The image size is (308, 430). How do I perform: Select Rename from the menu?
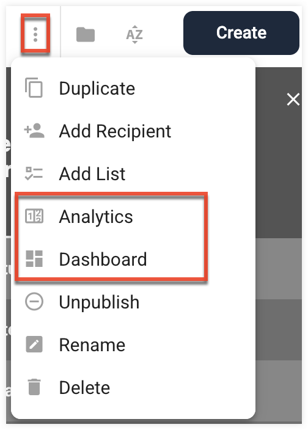[133, 344]
